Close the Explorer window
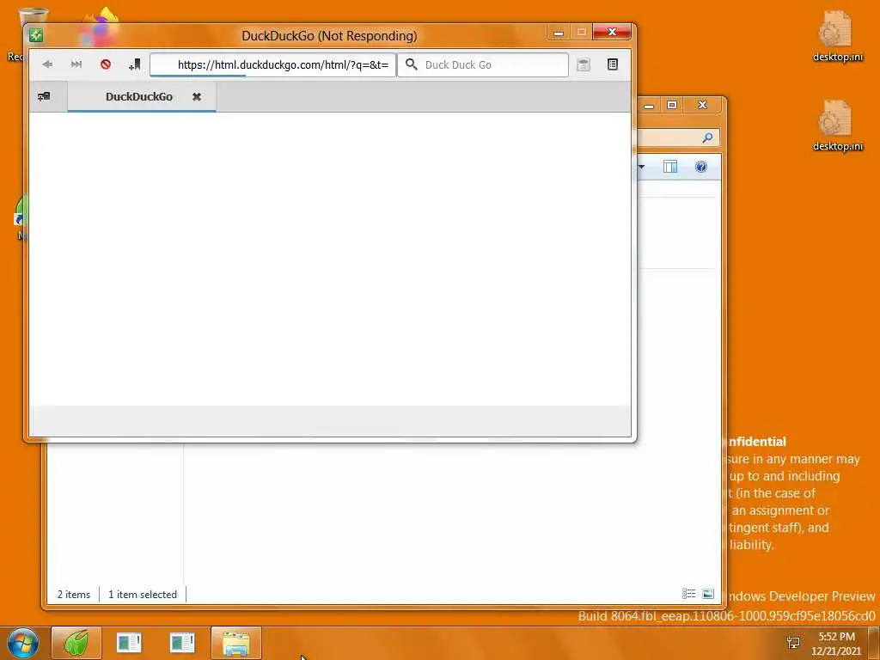The width and height of the screenshot is (880, 660). [702, 105]
